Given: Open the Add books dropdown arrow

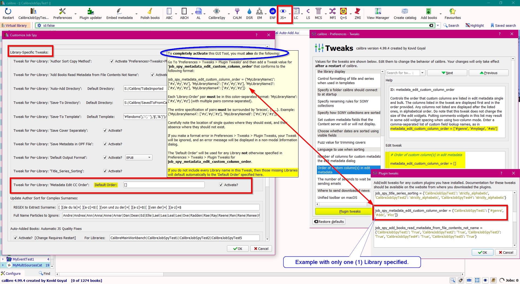Looking at the screenshot, I should [x=441, y=14].
